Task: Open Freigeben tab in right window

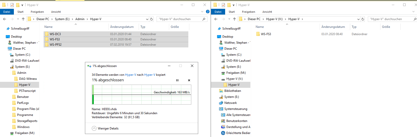Action: click(x=249, y=12)
